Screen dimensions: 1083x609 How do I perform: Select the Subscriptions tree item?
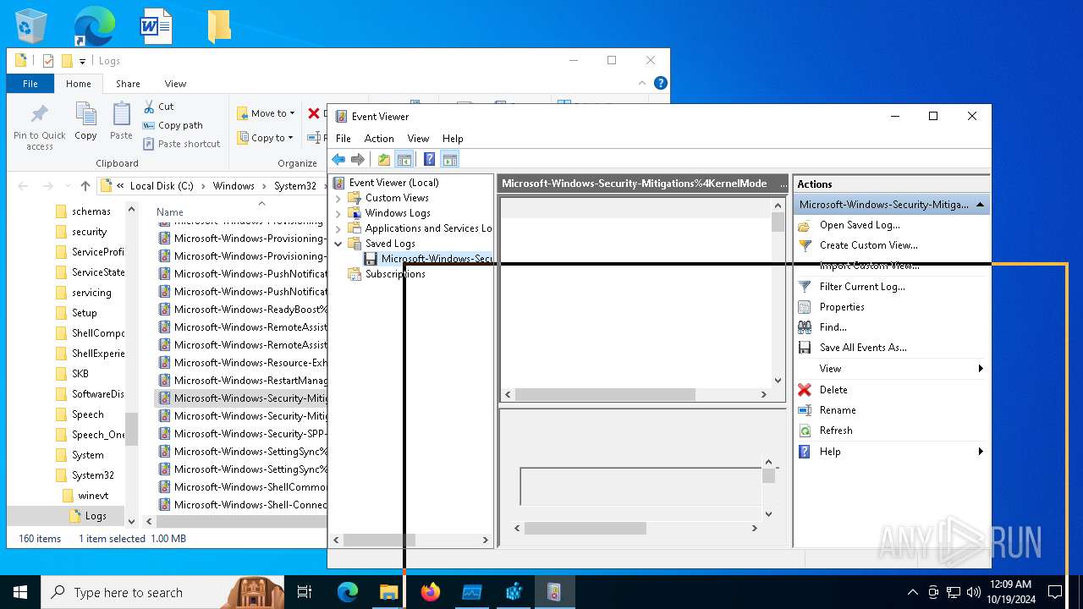(395, 274)
